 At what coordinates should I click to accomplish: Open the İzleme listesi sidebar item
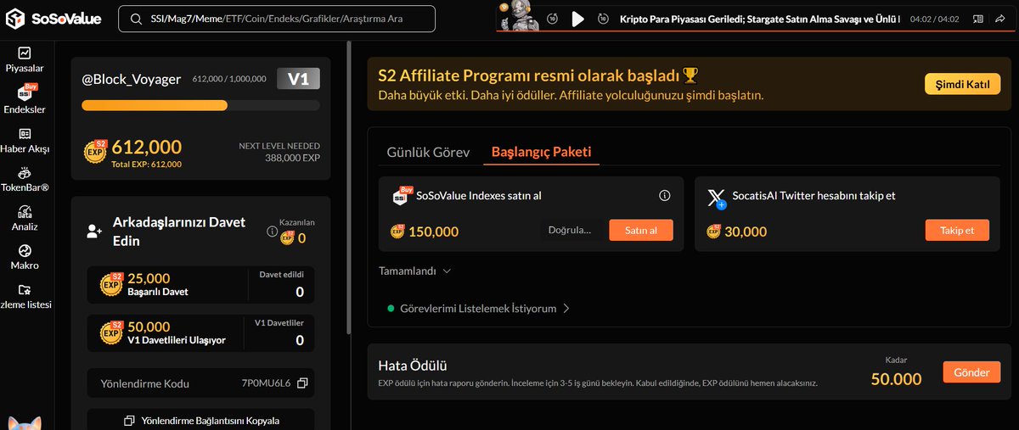(x=25, y=297)
